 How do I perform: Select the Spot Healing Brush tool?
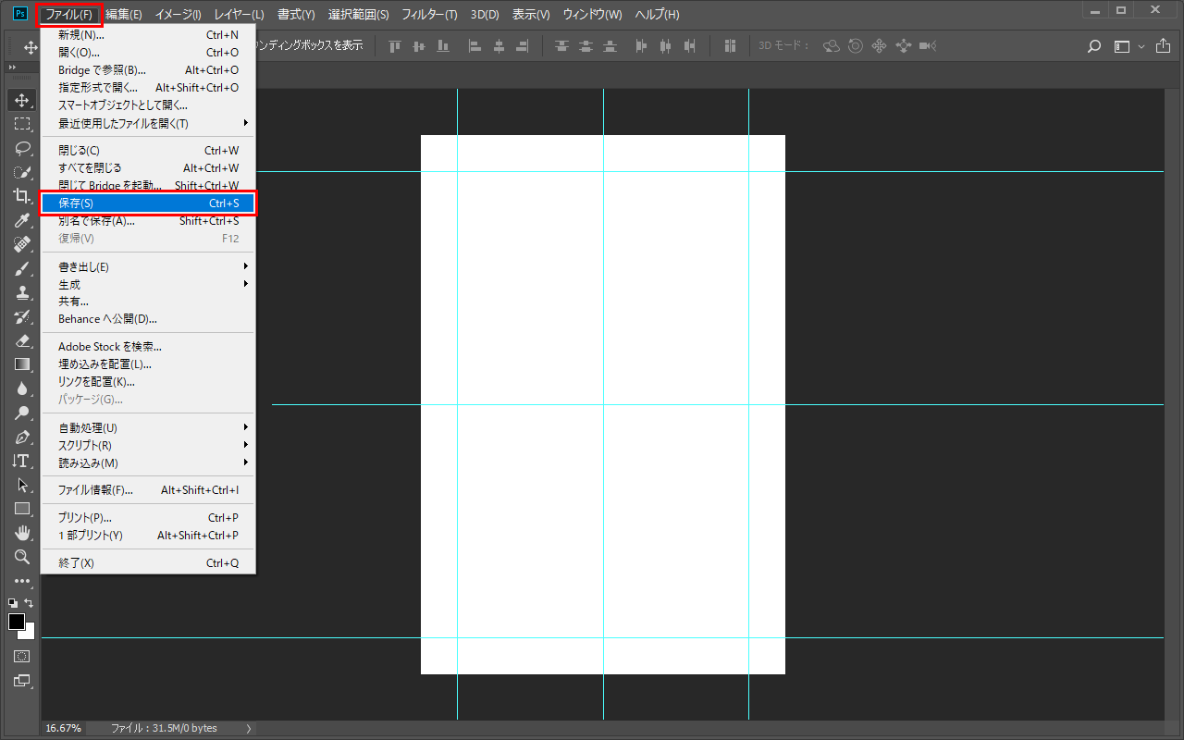click(22, 244)
